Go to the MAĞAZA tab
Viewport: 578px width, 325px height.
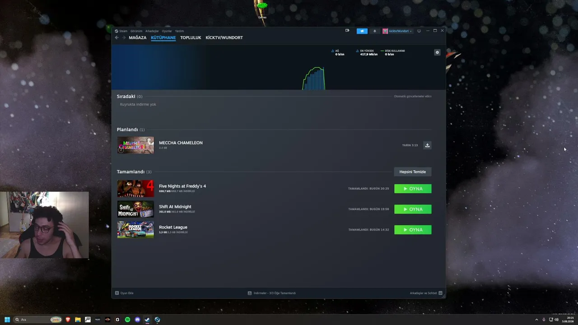(x=138, y=37)
